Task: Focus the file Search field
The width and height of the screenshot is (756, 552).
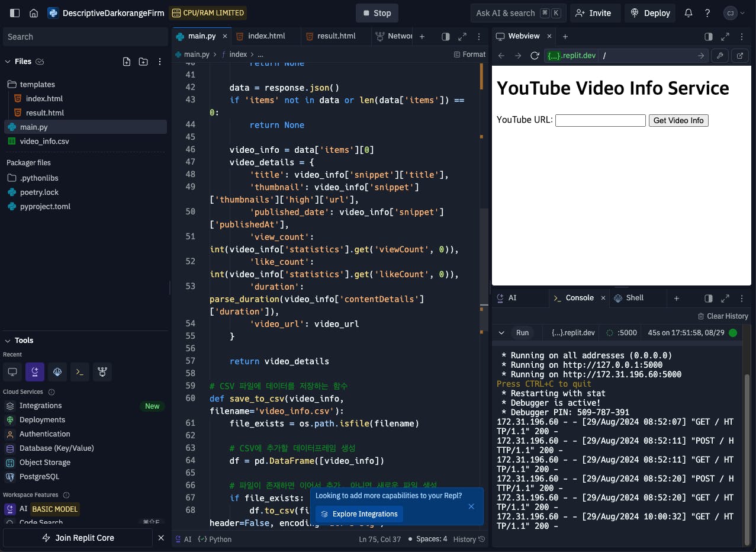Action: [x=85, y=37]
